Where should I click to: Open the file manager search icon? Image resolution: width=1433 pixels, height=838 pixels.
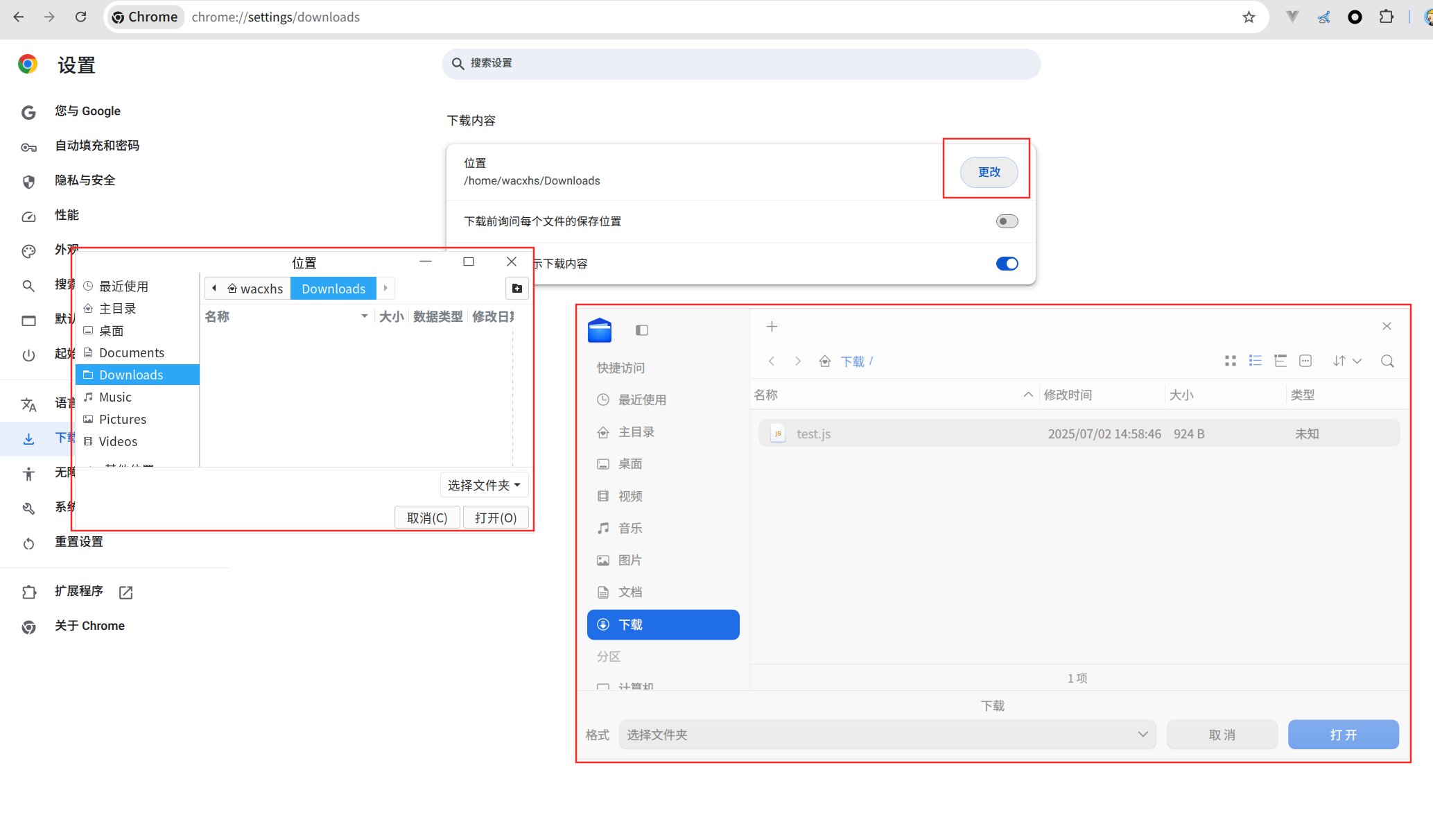[x=1387, y=361]
